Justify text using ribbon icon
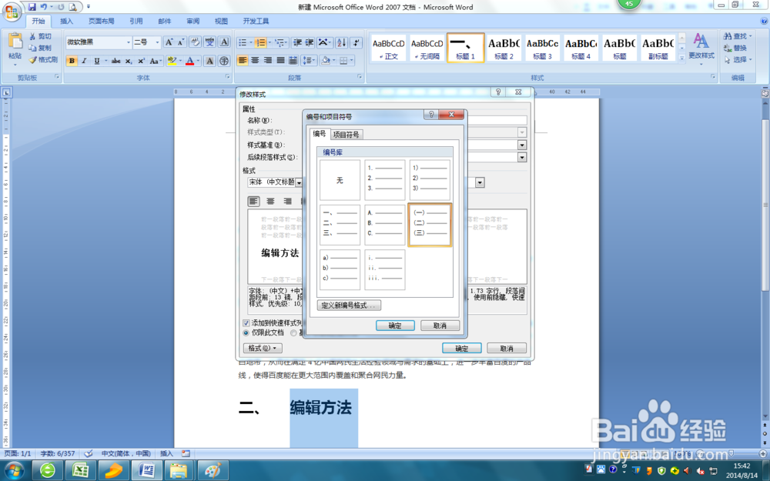The height and width of the screenshot is (481, 770). click(x=280, y=60)
